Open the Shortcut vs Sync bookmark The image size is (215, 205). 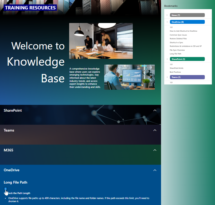[x=176, y=42]
